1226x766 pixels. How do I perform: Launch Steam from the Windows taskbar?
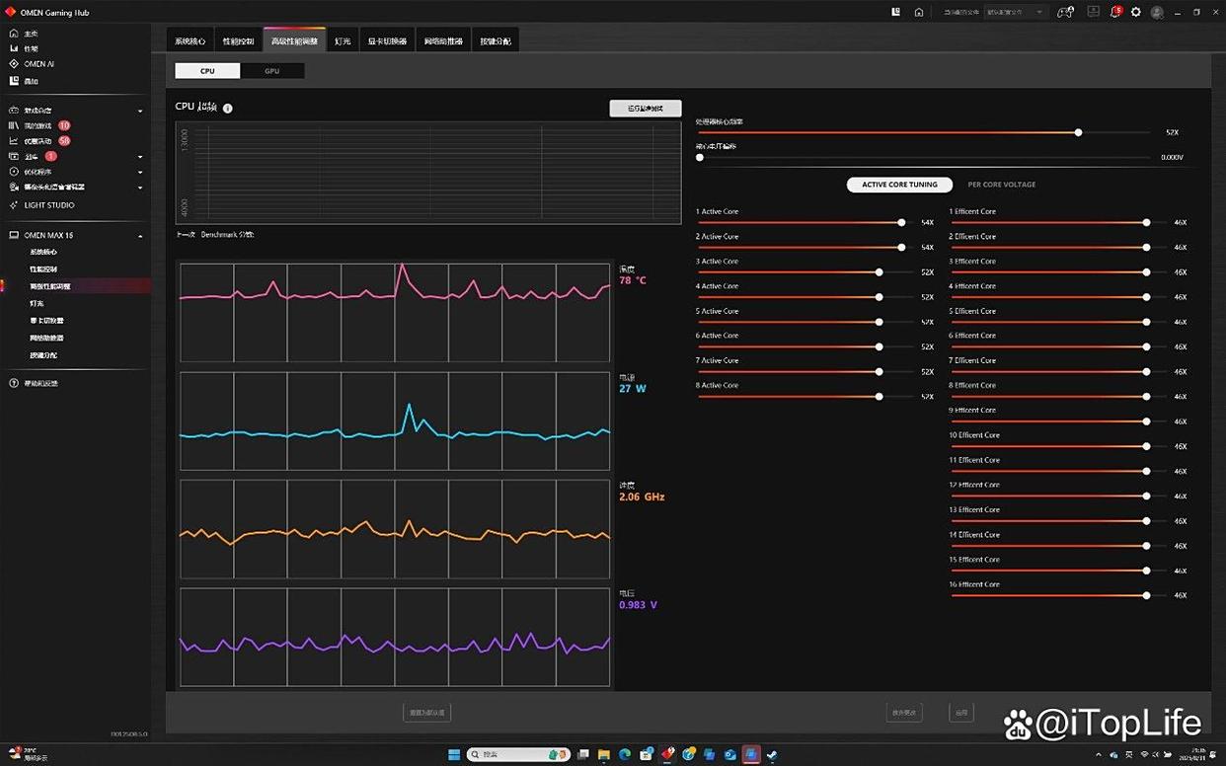(x=772, y=755)
